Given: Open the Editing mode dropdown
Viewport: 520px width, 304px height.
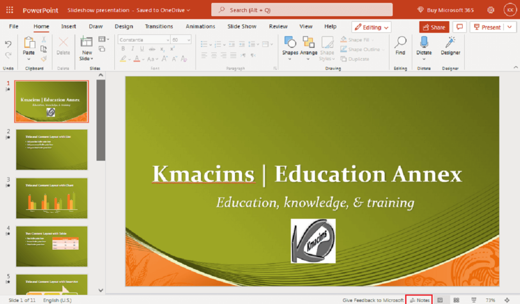Looking at the screenshot, I should tap(371, 27).
